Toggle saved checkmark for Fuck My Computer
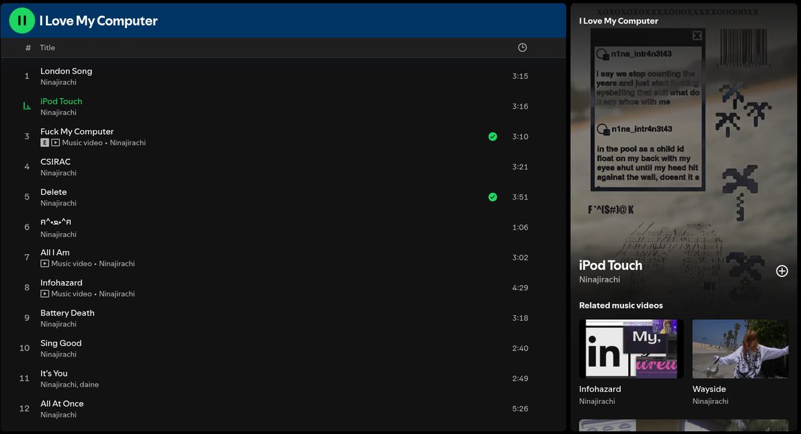 493,136
